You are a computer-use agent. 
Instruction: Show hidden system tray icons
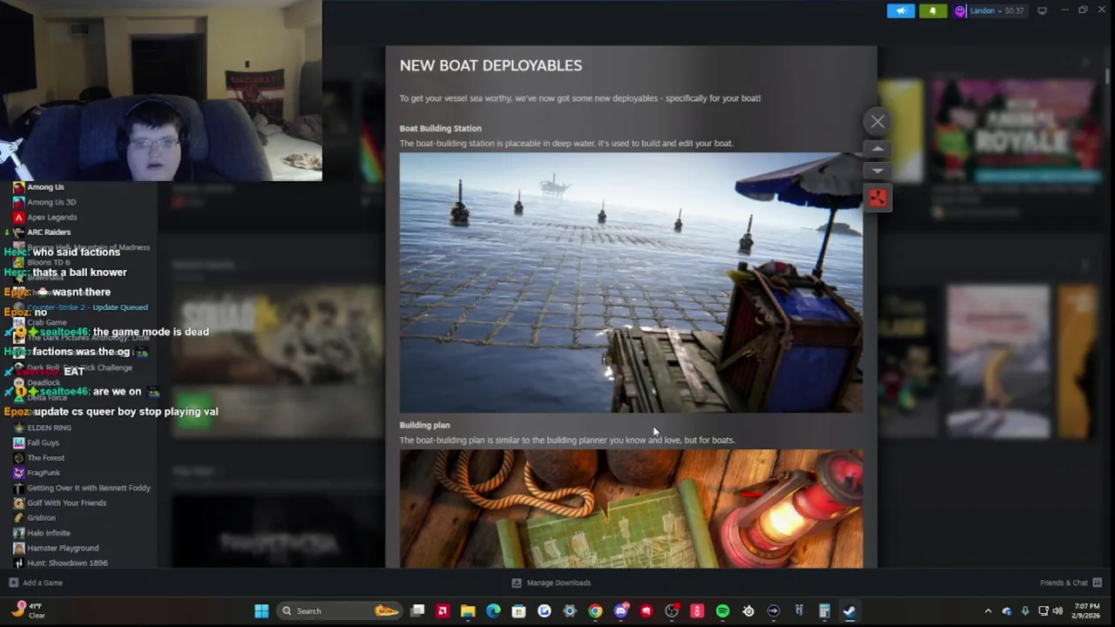coord(988,610)
